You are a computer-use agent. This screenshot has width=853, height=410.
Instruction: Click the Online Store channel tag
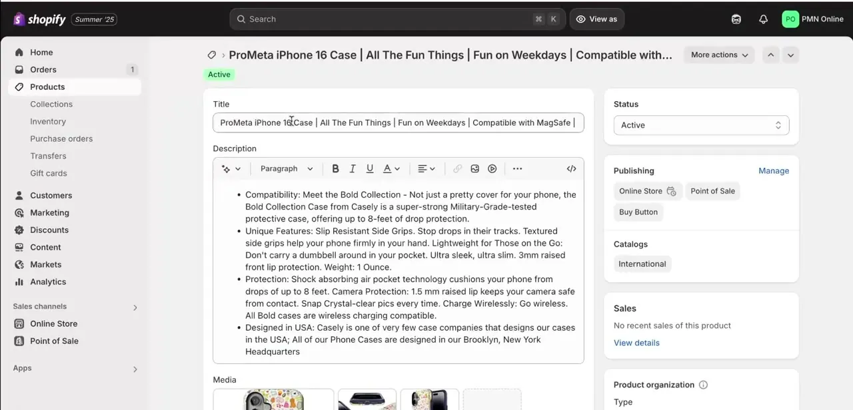tap(647, 192)
